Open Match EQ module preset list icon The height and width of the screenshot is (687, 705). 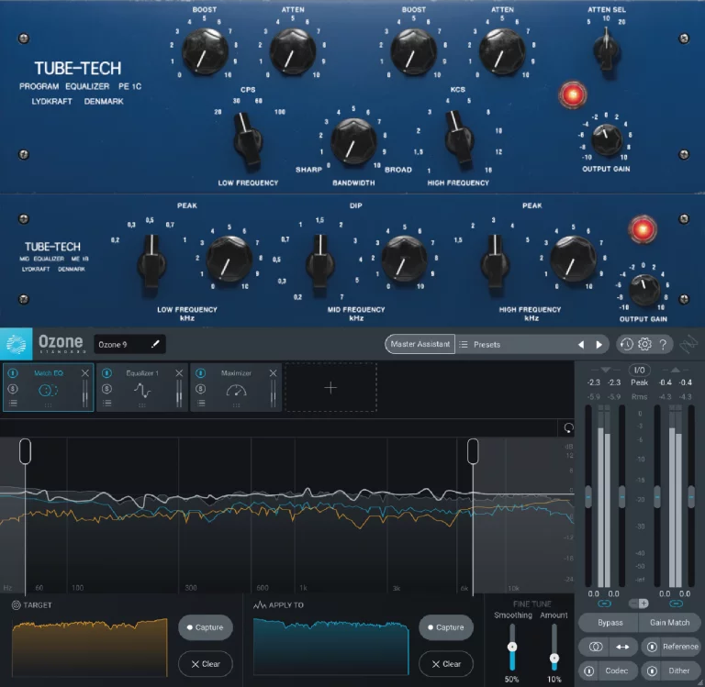[13, 403]
